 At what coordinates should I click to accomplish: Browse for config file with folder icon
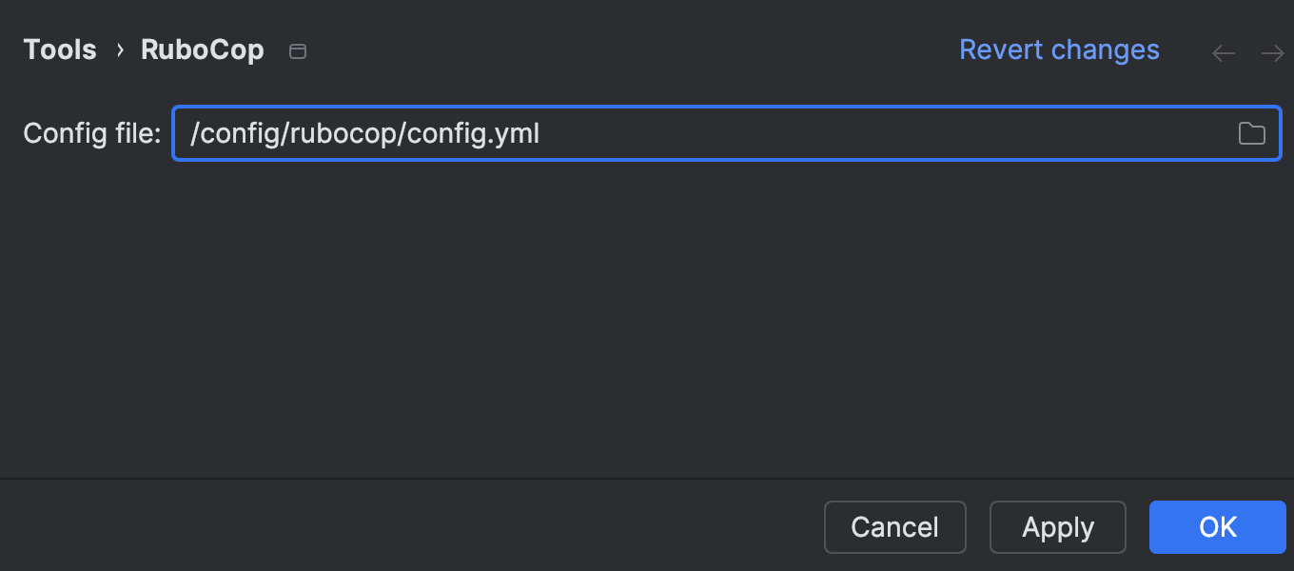click(1251, 134)
